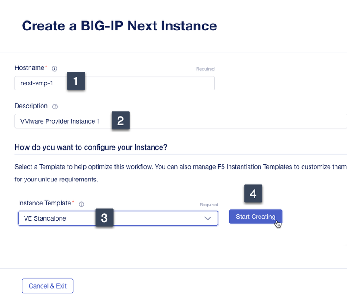Click the Start Creating button
Viewport: 347px width, 301px height.
(x=255, y=217)
